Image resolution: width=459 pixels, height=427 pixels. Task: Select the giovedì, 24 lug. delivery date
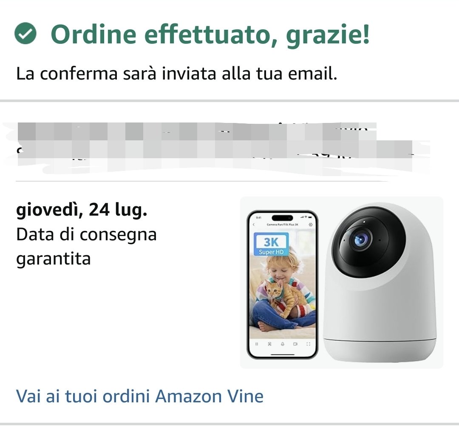pyautogui.click(x=82, y=210)
